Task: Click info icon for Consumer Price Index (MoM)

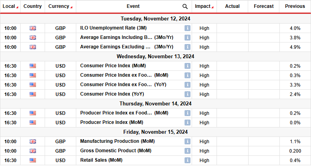Action: (x=187, y=66)
